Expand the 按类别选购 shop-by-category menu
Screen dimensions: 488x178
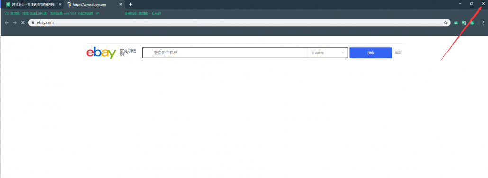(x=128, y=52)
